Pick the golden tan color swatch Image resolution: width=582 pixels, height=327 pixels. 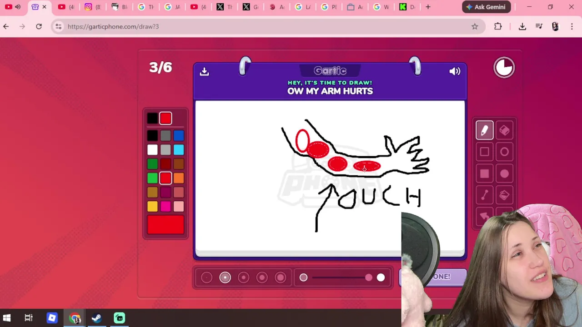(152, 192)
